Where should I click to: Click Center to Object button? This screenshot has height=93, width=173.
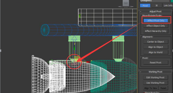[x=156, y=42]
